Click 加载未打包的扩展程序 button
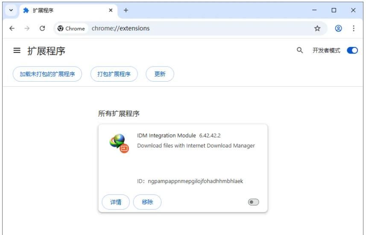Viewport: 366px width, 235px height. [x=47, y=74]
